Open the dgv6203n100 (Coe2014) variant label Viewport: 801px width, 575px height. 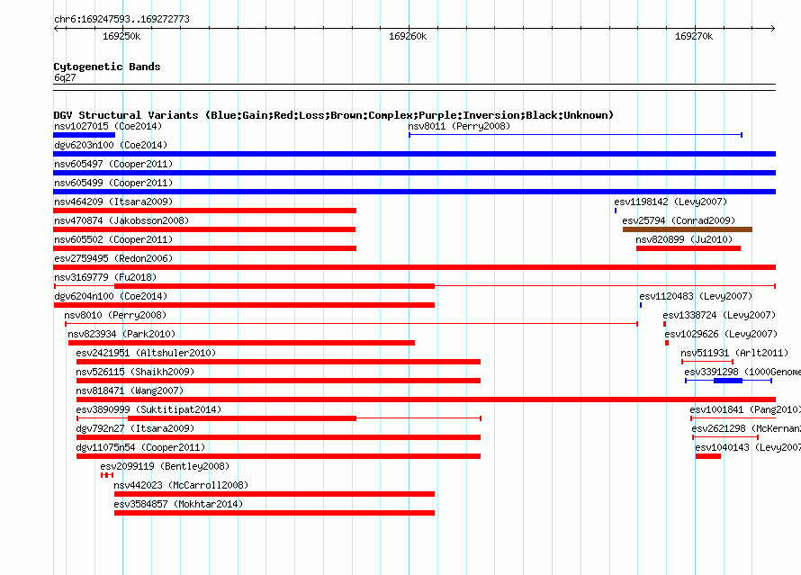tap(111, 145)
